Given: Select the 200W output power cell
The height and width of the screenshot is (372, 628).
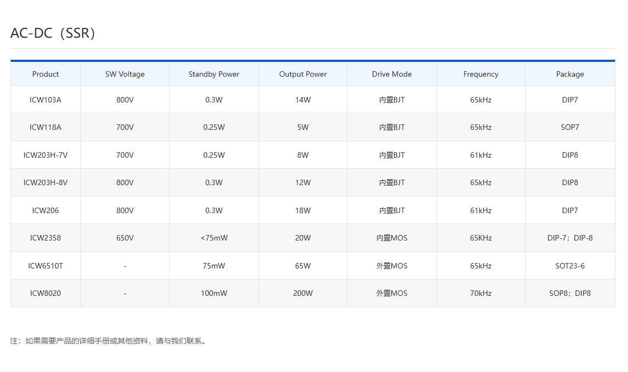Looking at the screenshot, I should coord(303,293).
